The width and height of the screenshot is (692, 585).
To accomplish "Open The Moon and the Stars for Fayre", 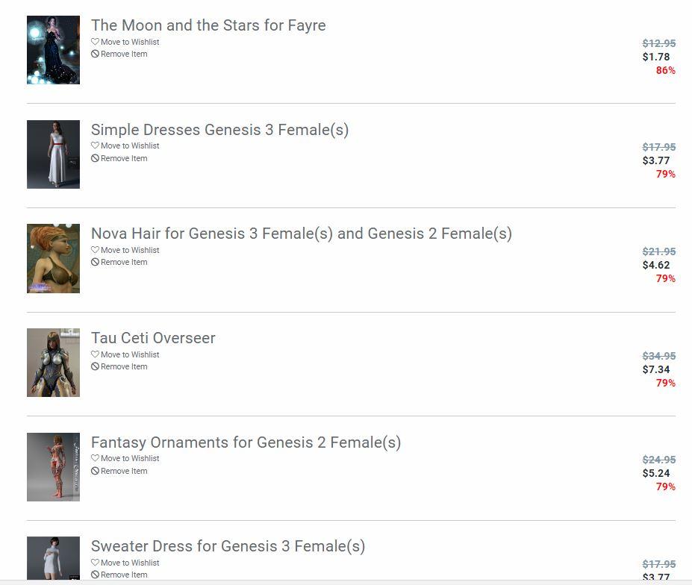I will point(208,25).
